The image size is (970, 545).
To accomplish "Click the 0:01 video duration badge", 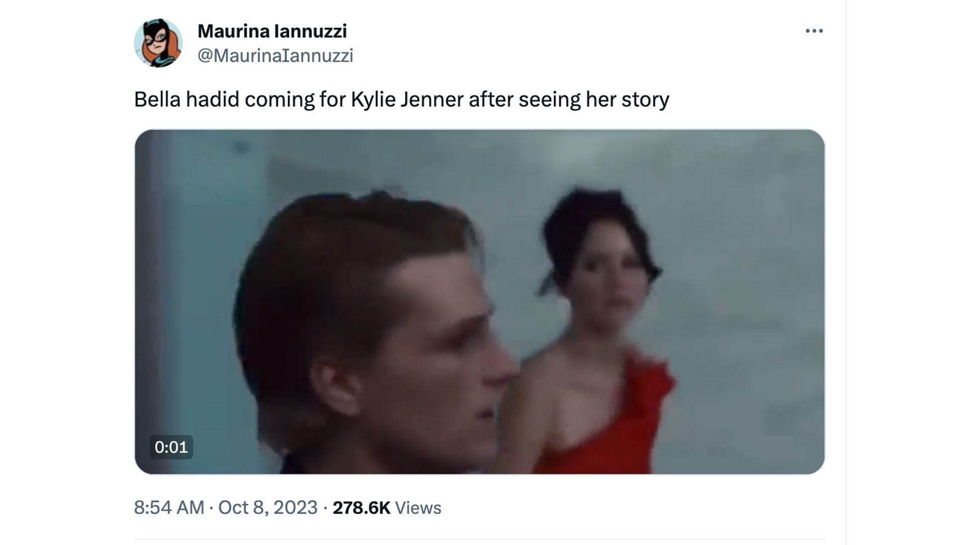I will click(x=171, y=447).
